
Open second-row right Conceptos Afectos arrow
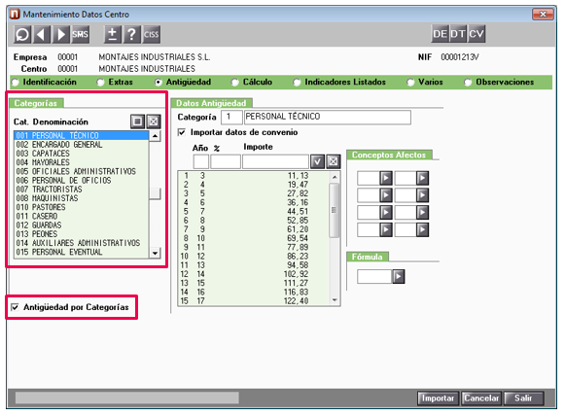[x=422, y=195]
